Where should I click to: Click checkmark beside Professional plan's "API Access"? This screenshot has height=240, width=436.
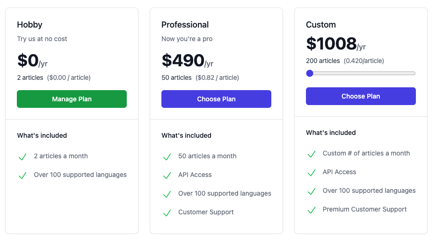coord(167,176)
